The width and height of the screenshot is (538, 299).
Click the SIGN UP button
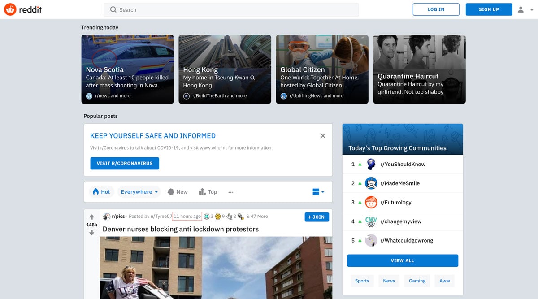489,9
